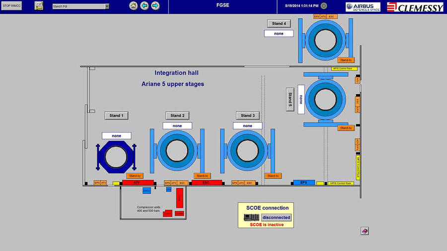The height and width of the screenshot is (251, 447).
Task: Open the Login key icon
Action: click(39, 5)
